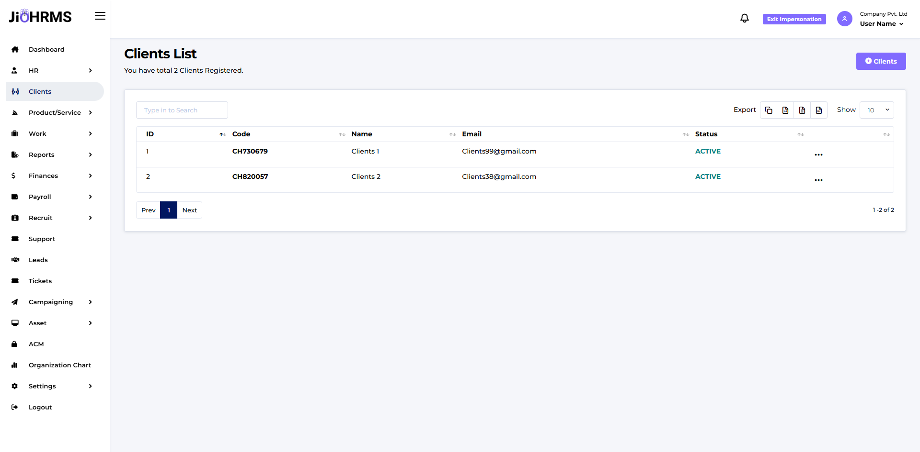Open the Show entries dropdown
The width and height of the screenshot is (920, 452).
click(876, 110)
